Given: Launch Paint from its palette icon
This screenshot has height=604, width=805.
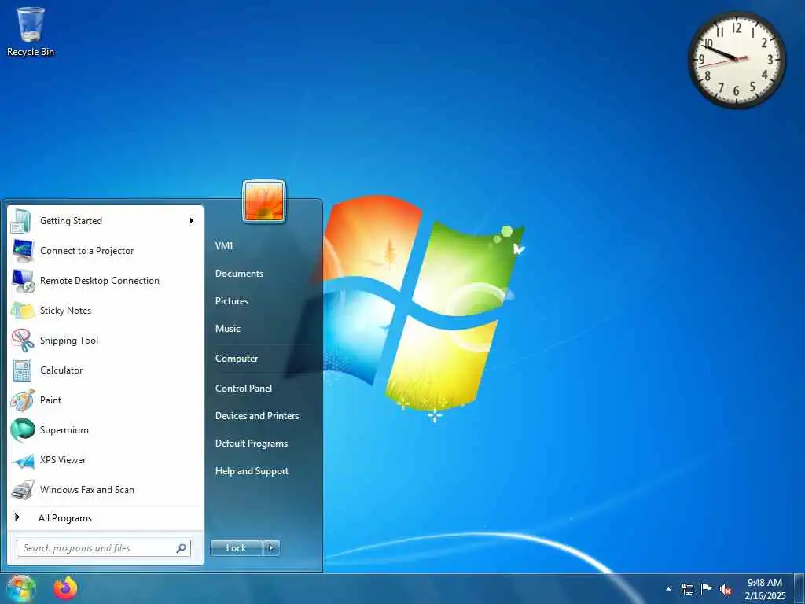Looking at the screenshot, I should (22, 400).
